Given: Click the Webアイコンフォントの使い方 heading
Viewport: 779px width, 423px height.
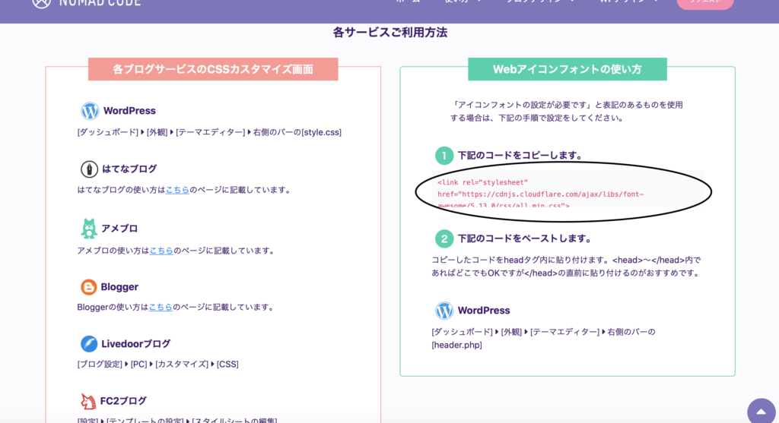Looking at the screenshot, I should (568, 69).
